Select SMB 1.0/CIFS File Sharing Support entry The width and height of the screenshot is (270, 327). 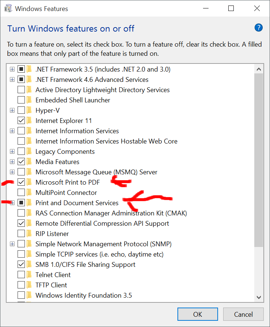(86, 265)
